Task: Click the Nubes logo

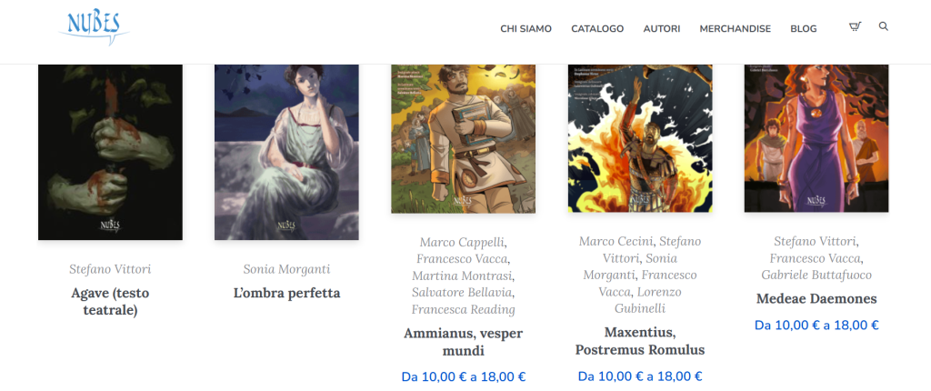Action: coord(94,26)
